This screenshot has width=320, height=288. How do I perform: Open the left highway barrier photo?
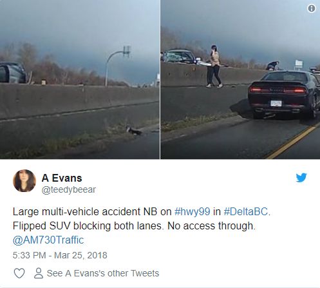pos(80,79)
